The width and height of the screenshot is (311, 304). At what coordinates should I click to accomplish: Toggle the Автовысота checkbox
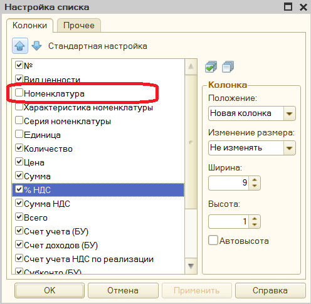pos(213,240)
